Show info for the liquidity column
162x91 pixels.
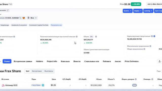[152, 79]
